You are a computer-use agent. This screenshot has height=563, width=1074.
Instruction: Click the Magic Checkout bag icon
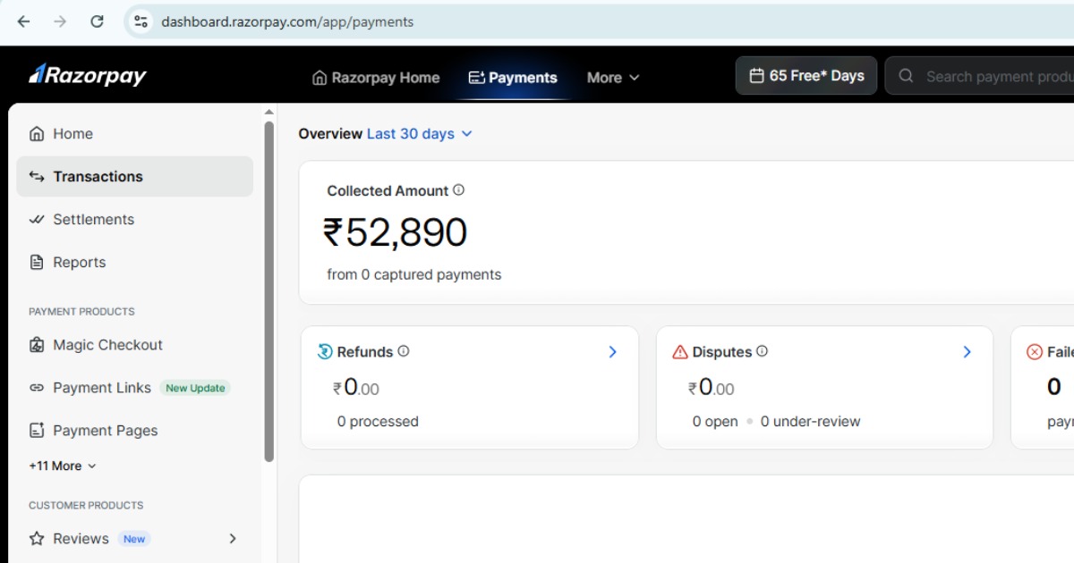(x=37, y=345)
